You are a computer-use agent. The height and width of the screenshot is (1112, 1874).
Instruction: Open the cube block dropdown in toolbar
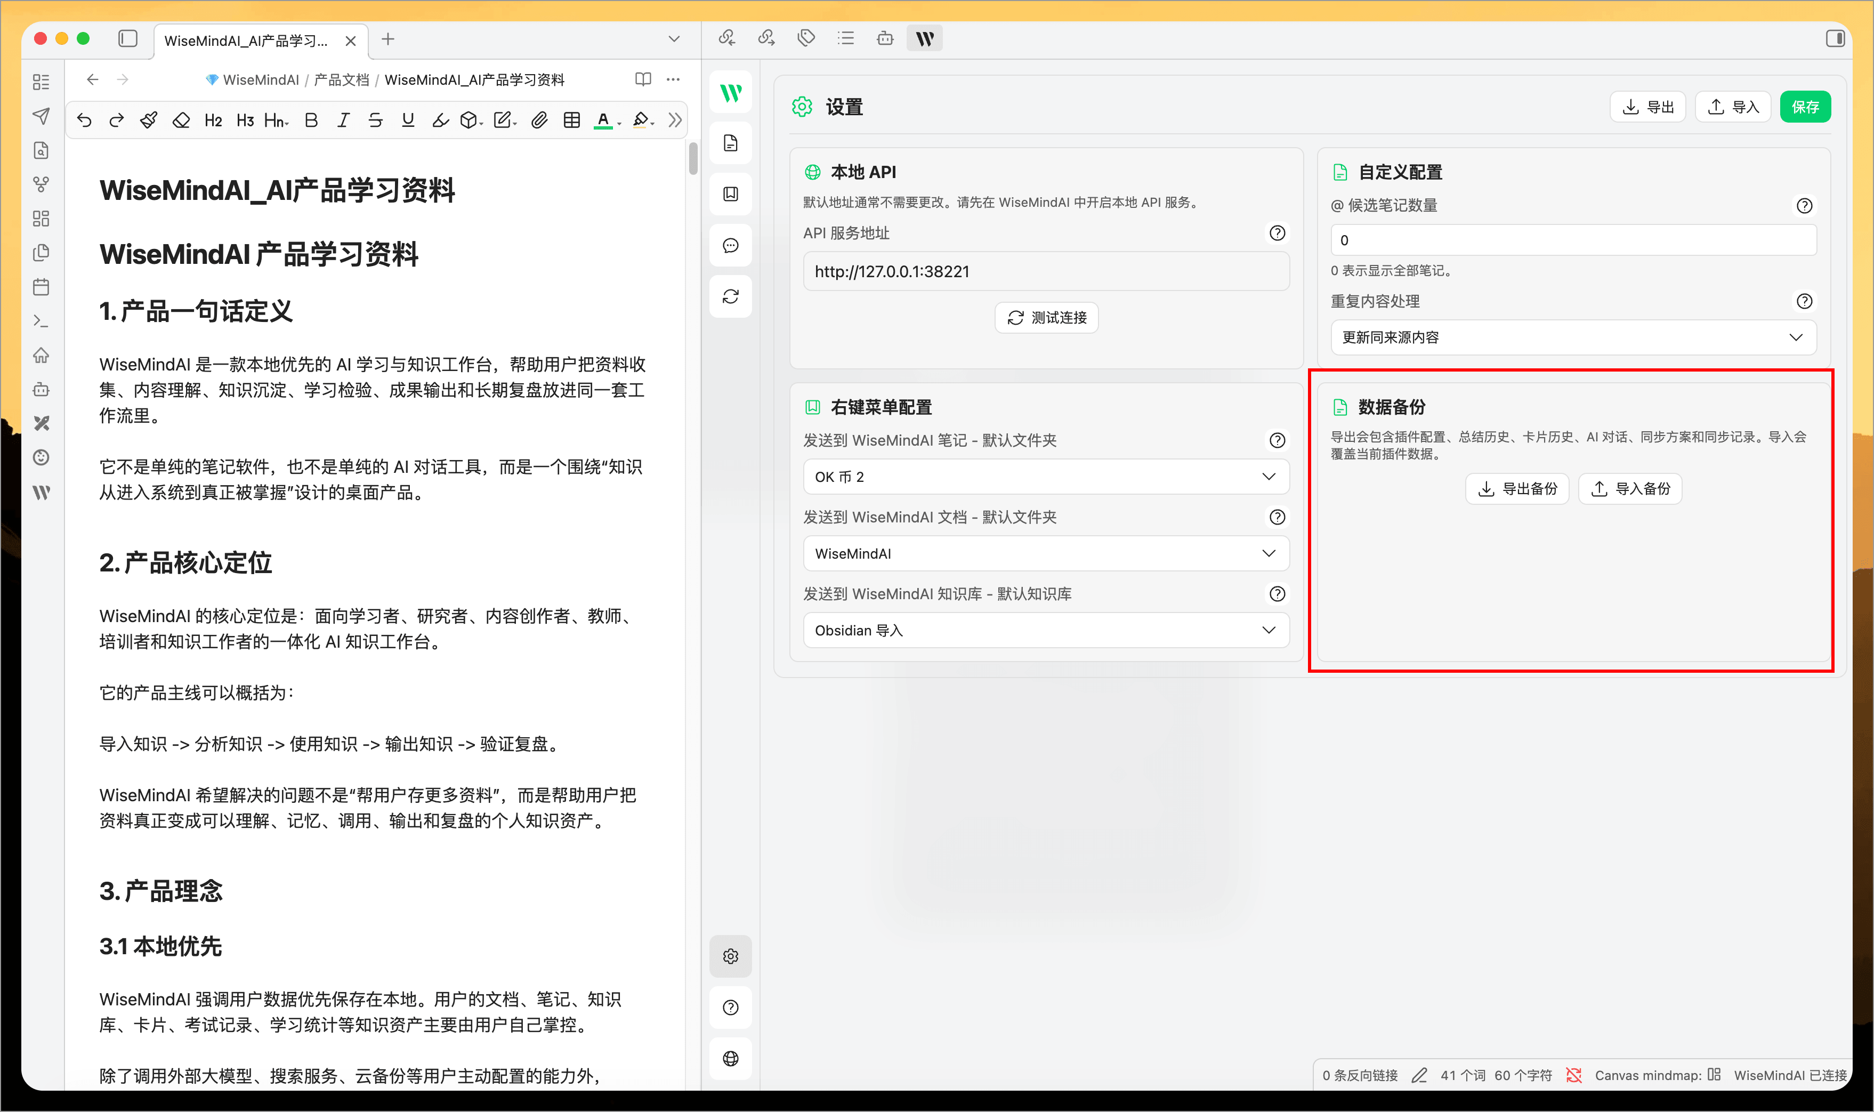[x=471, y=120]
